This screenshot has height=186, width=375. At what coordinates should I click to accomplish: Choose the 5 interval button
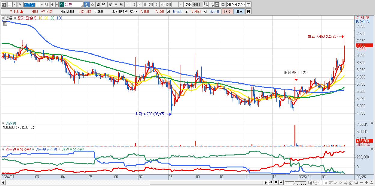pos(139,4)
